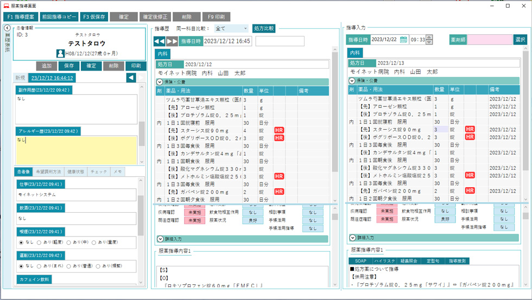Select あり(重度) for 喫煙
Image resolution: width=532 pixels, height=300 pixels.
coord(94,242)
